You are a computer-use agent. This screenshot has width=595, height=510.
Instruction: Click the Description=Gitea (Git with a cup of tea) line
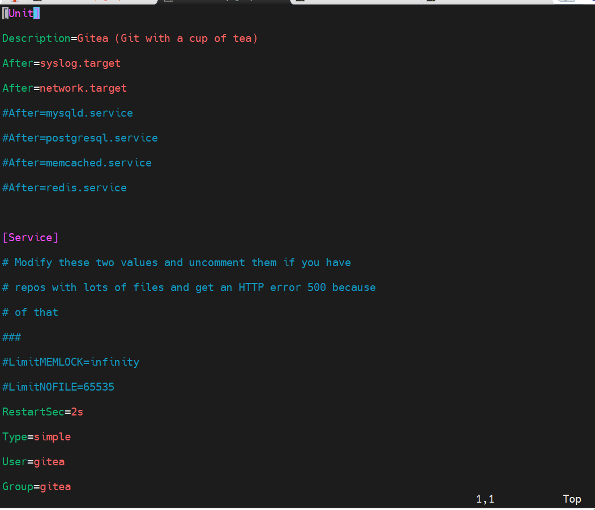130,38
